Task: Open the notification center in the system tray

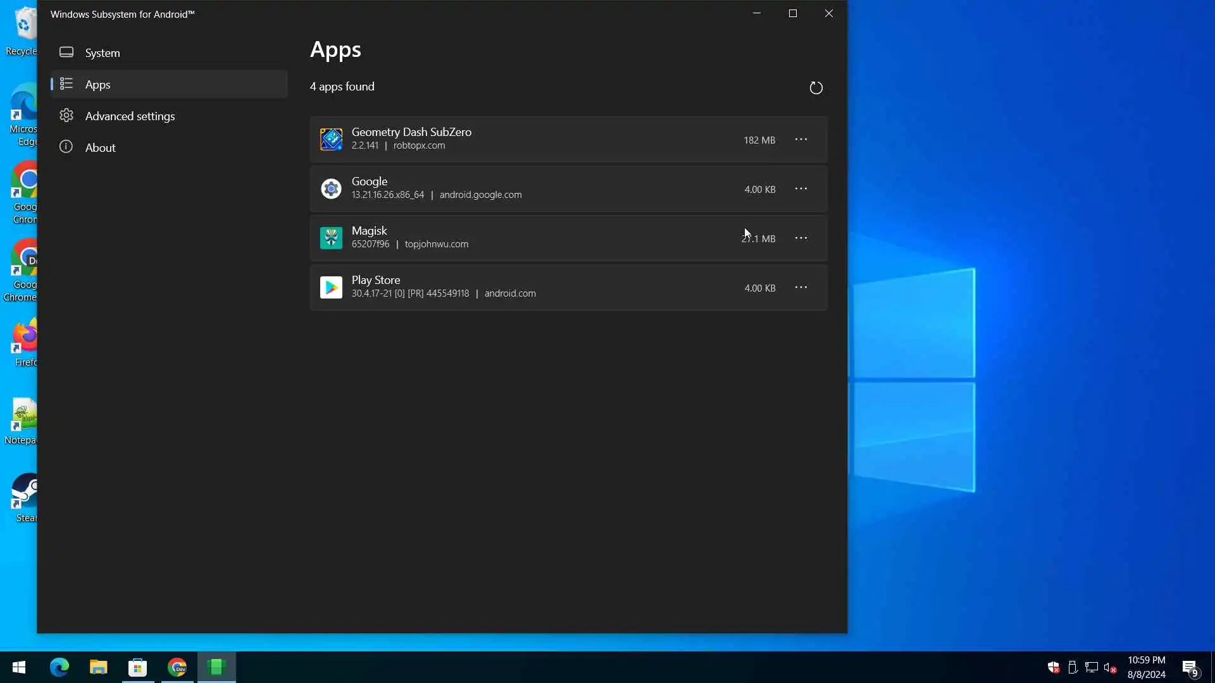Action: (x=1190, y=668)
